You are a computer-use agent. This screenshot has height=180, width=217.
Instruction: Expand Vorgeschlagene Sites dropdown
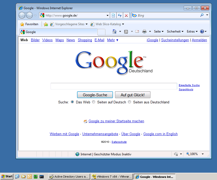point(87,24)
